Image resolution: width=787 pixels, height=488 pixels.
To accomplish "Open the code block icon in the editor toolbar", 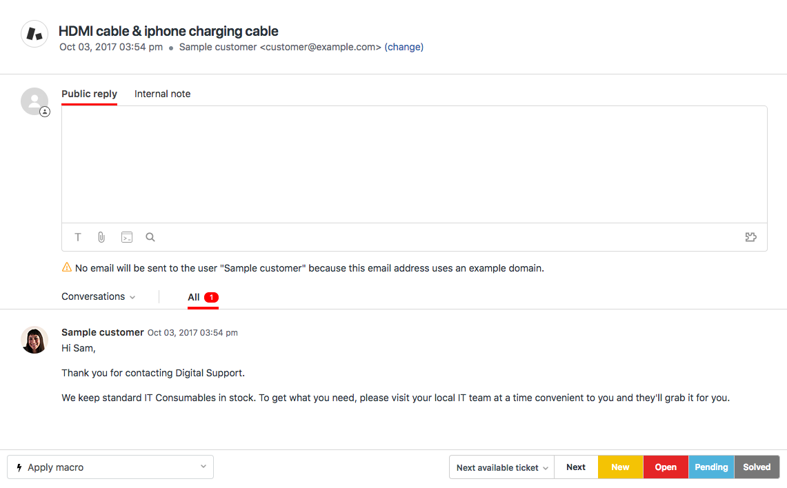I will point(127,237).
